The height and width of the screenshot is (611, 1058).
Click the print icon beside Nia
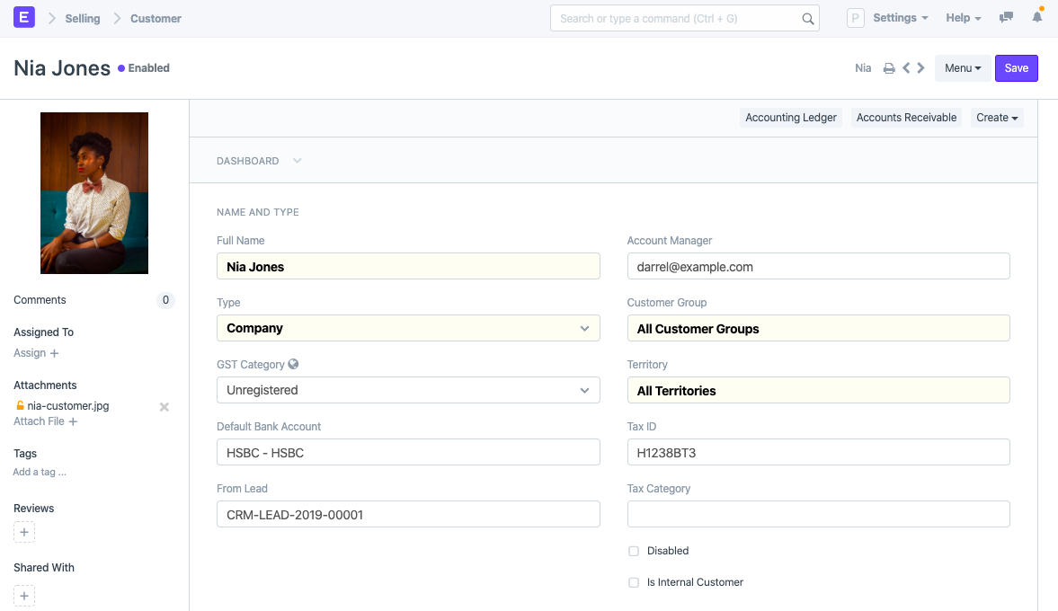pos(889,68)
